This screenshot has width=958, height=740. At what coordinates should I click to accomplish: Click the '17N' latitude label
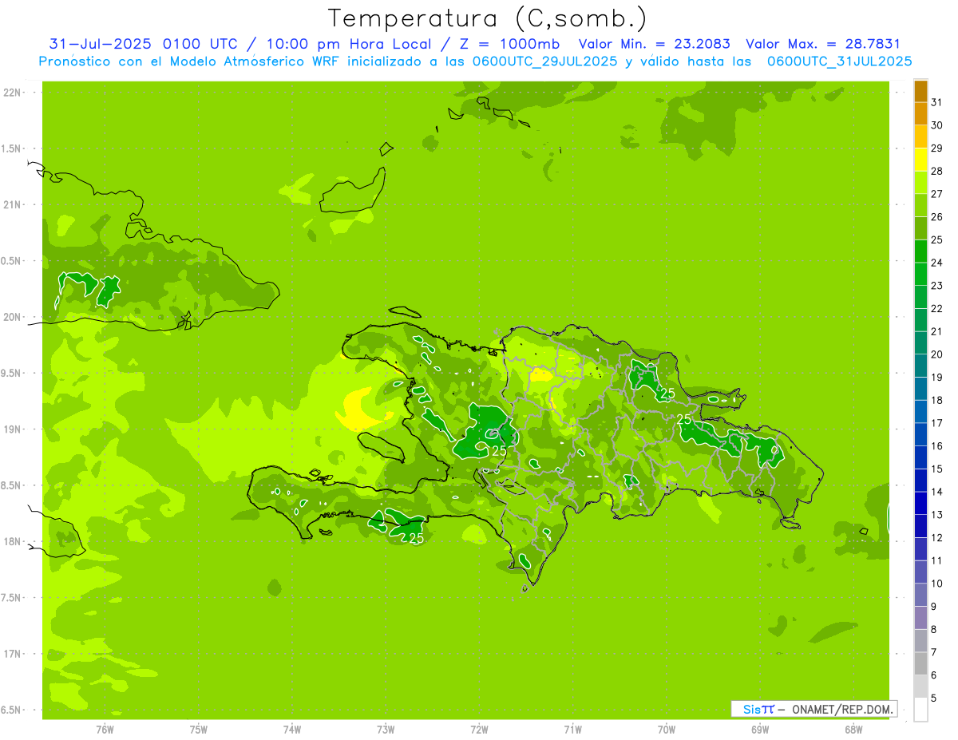tap(13, 654)
